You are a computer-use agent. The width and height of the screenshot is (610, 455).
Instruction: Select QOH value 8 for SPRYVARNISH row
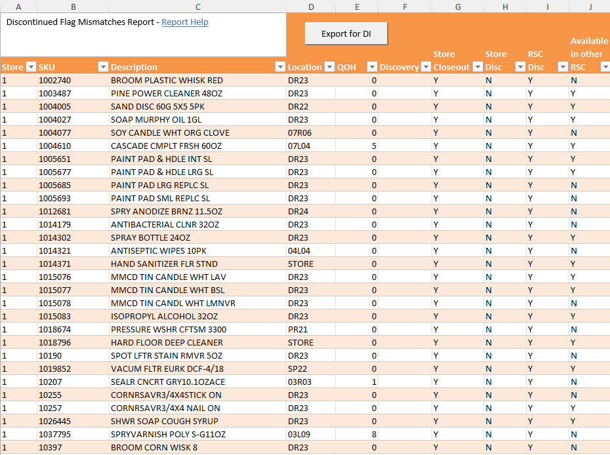(x=357, y=435)
